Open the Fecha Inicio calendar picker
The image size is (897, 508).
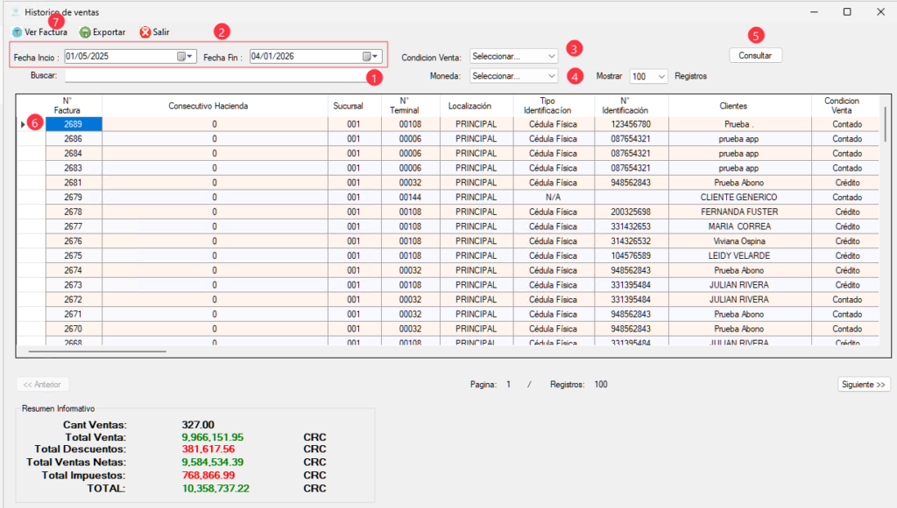[x=185, y=57]
